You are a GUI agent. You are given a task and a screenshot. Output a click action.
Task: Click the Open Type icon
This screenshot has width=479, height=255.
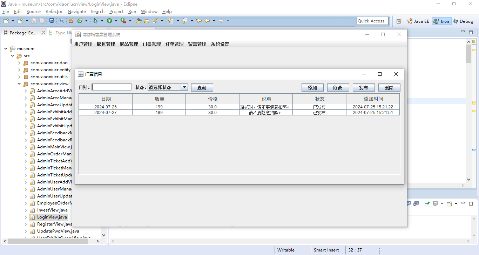coord(139,21)
